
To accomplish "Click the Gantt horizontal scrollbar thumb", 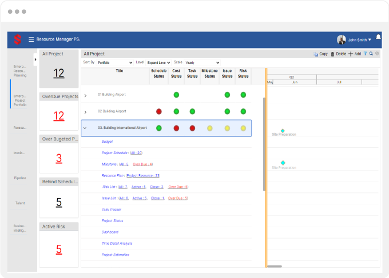I will [275, 267].
